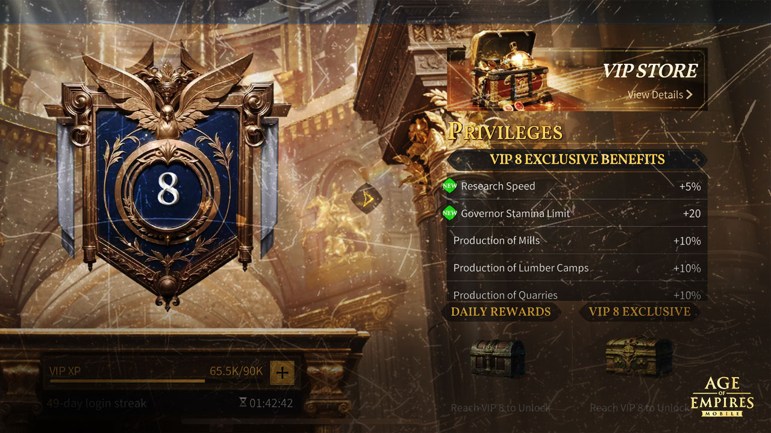Click the NEW badge beside Research Speed

click(449, 186)
